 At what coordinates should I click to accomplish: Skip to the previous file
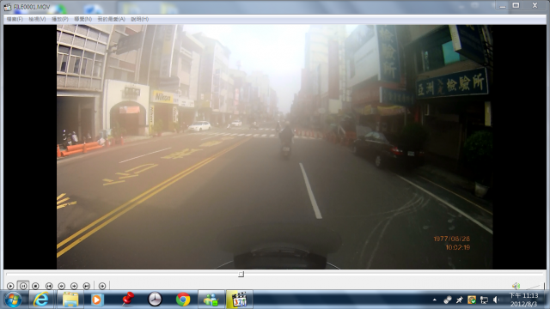[x=49, y=286]
